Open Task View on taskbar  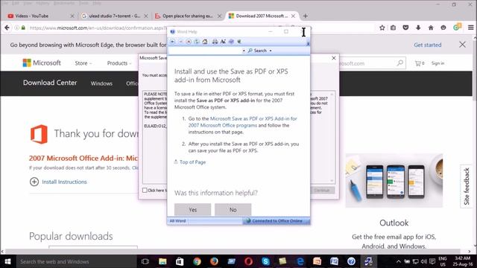[145, 261]
